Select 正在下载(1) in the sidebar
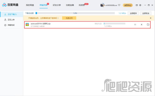 click(12, 14)
